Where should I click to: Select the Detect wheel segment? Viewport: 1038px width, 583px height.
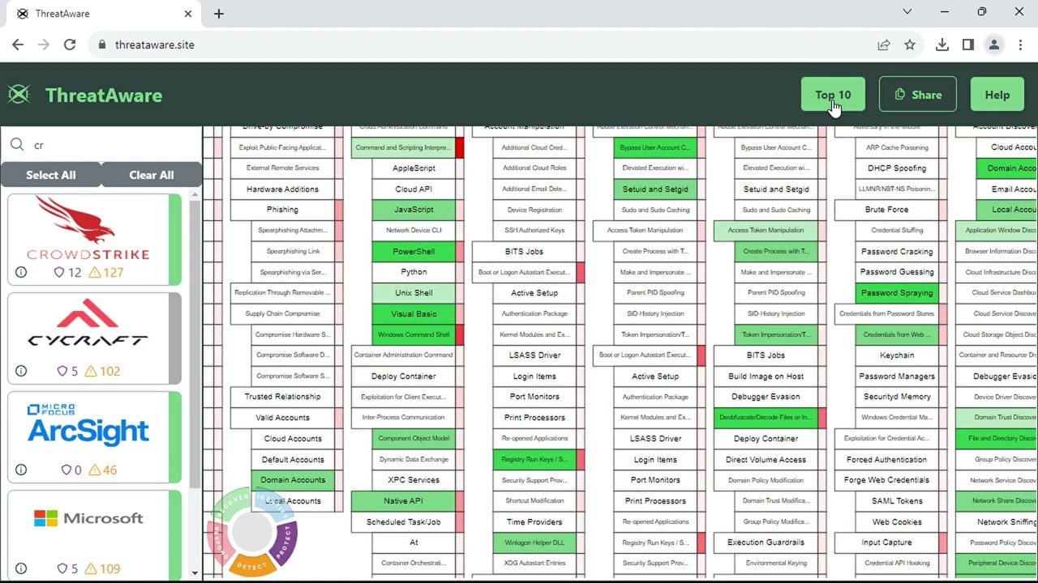(x=251, y=565)
